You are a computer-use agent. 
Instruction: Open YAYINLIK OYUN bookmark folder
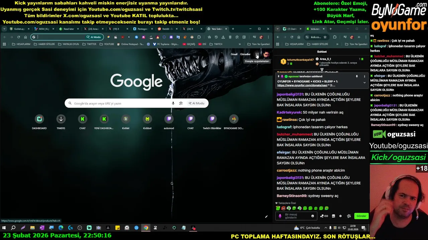(68, 44)
